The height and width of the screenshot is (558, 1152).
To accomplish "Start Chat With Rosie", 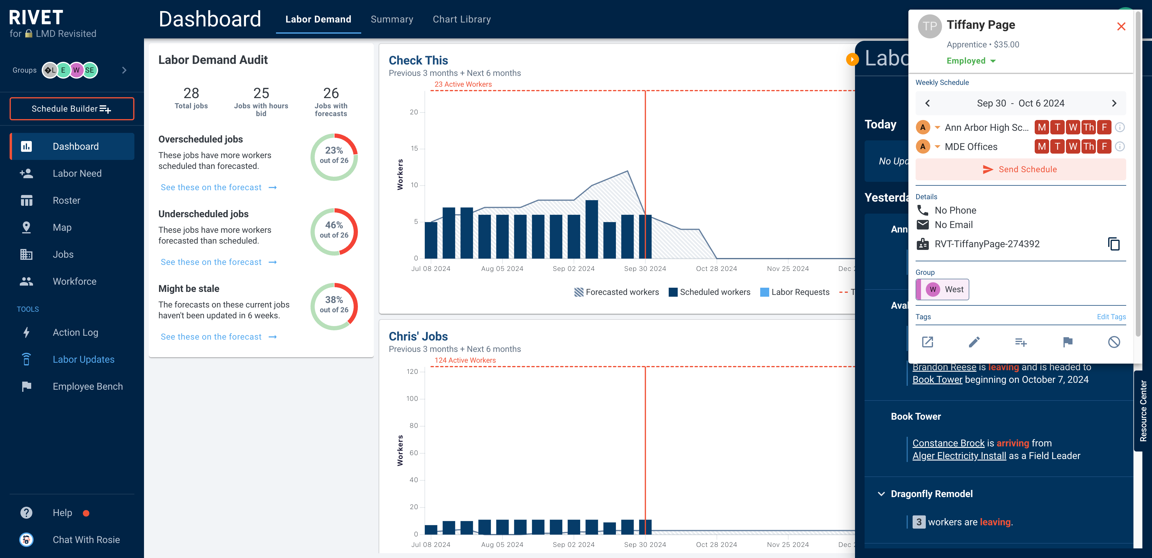I will [x=72, y=540].
